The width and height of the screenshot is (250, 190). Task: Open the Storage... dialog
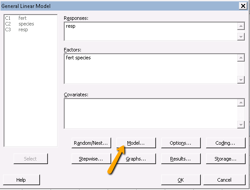[225, 159]
